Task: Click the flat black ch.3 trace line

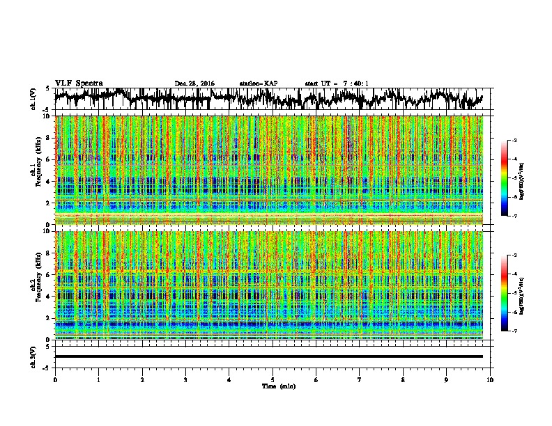Action: click(268, 356)
